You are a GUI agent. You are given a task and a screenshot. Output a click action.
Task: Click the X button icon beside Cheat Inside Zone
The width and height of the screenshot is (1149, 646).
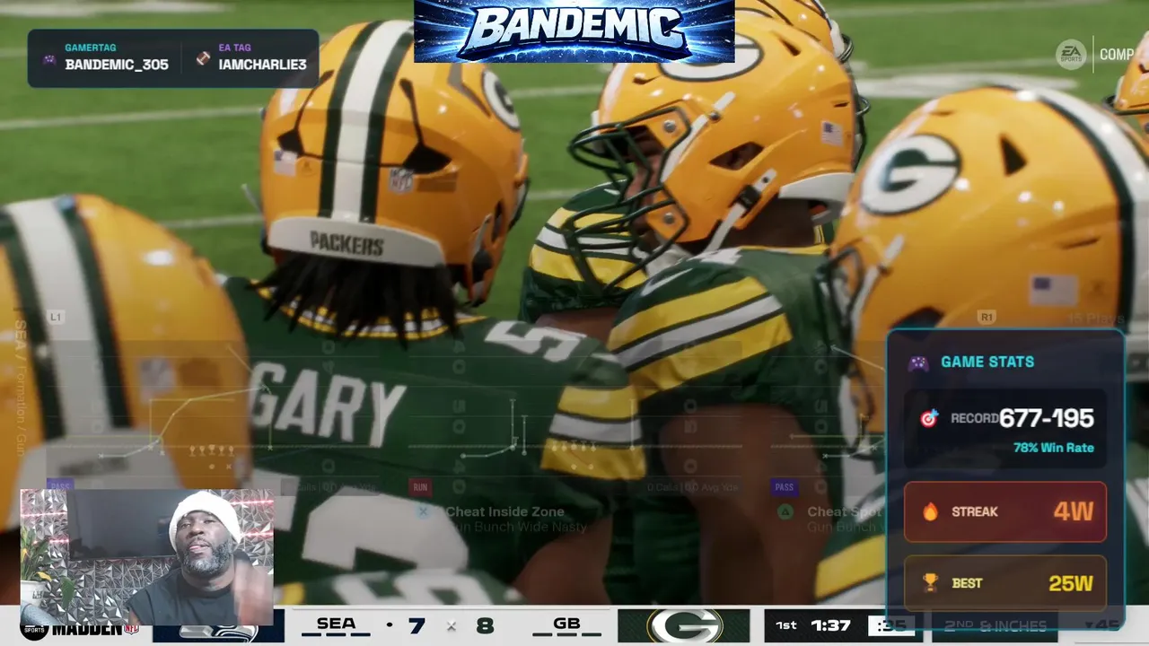[x=423, y=511]
